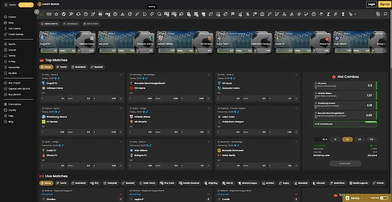
Task: Select Volleyball under Live Matches
Action: [x=110, y=183]
